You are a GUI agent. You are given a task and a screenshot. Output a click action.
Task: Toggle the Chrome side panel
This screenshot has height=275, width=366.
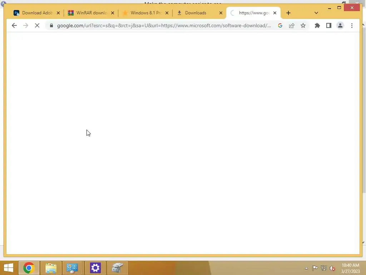click(329, 25)
